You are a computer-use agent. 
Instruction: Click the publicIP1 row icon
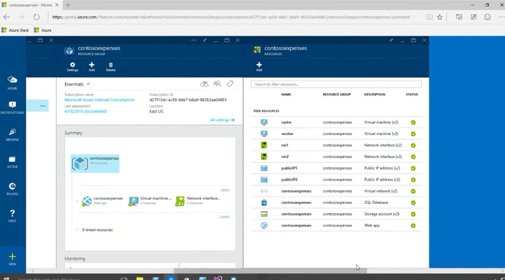tap(264, 168)
